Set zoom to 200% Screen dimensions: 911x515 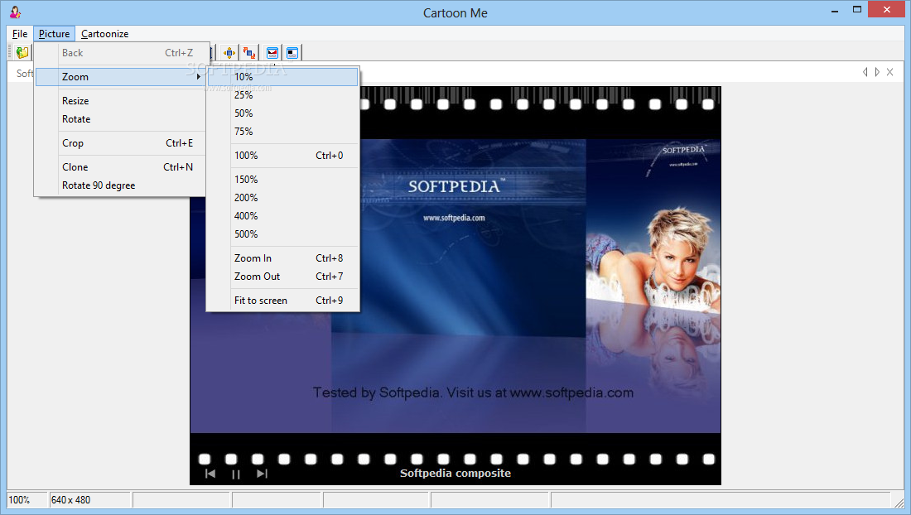283,197
